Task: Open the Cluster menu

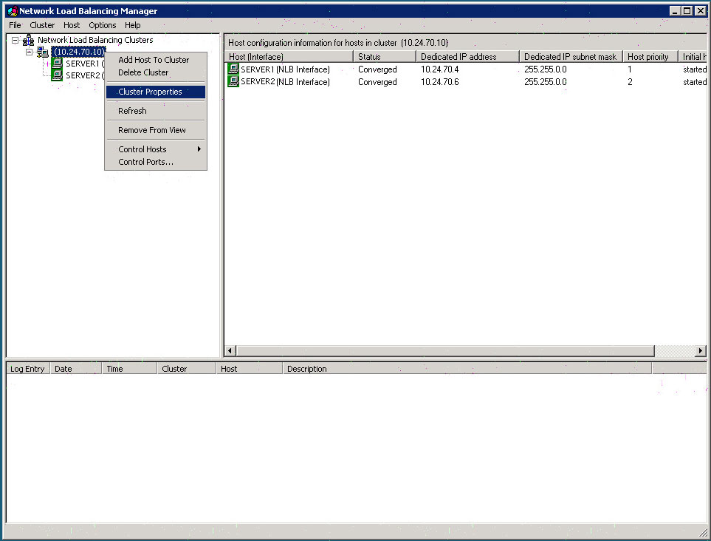Action: click(x=42, y=25)
